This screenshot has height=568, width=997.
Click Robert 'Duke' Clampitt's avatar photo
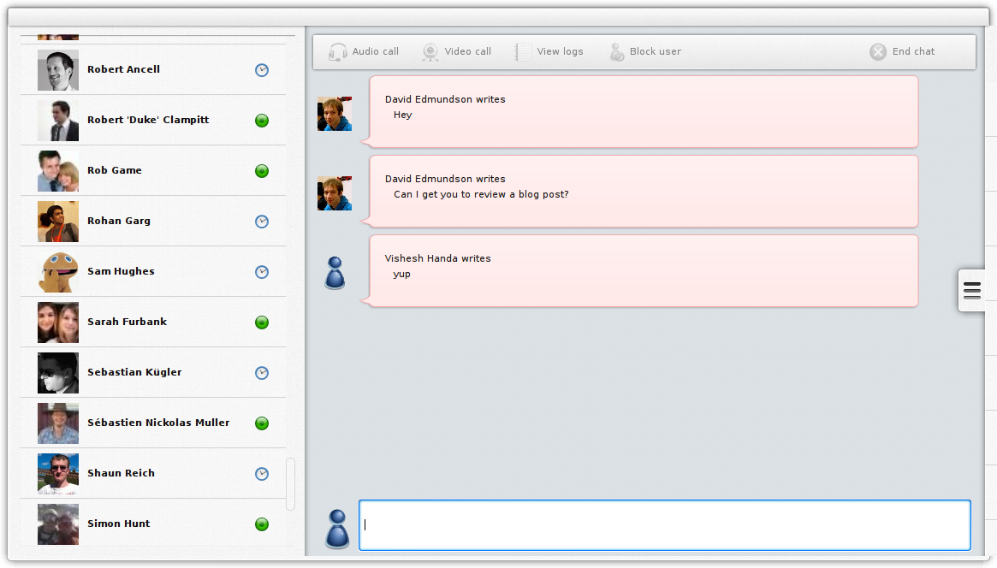(x=58, y=120)
